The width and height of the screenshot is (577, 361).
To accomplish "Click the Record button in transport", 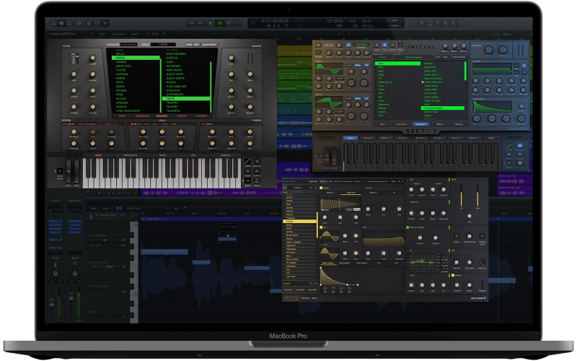I will (238, 23).
